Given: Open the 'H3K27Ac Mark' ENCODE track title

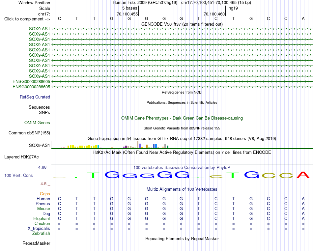Looking at the screenshot, I should point(182,153).
